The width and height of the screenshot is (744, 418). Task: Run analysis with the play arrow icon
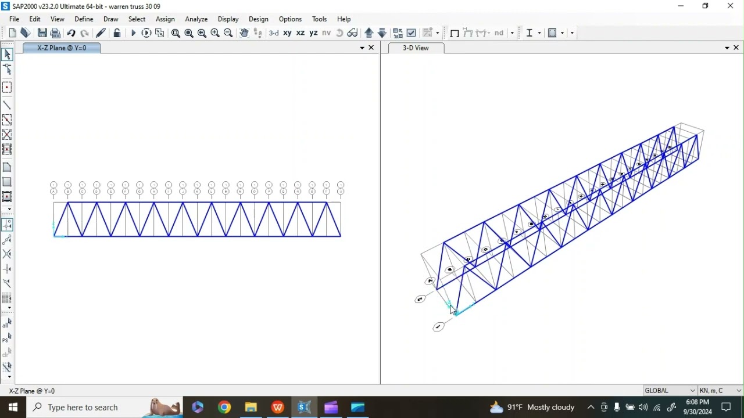(133, 33)
